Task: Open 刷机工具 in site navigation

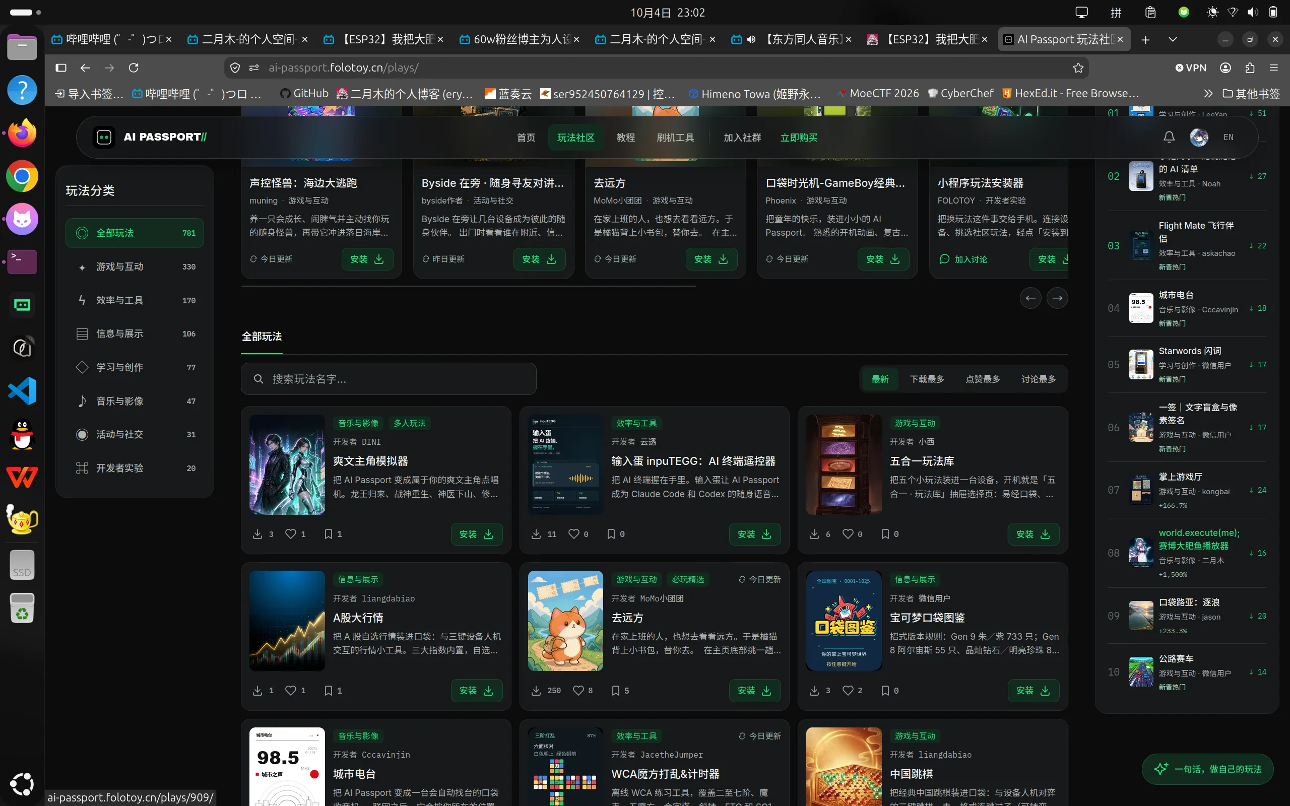Action: [x=675, y=138]
